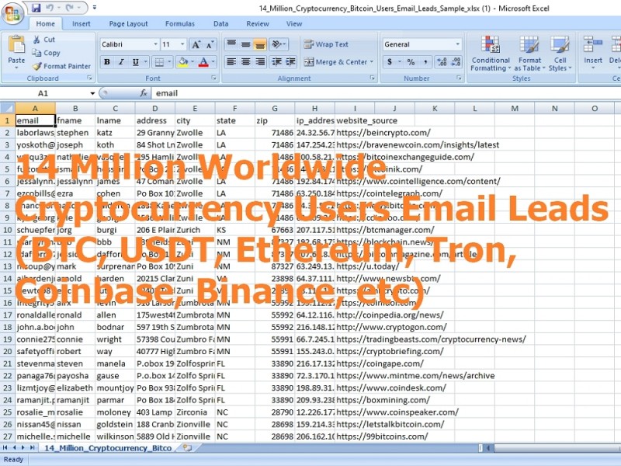
Task: Open the Merge & Center dropdown arrow
Action: coord(372,62)
